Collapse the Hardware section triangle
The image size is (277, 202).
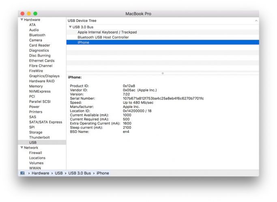(22, 19)
